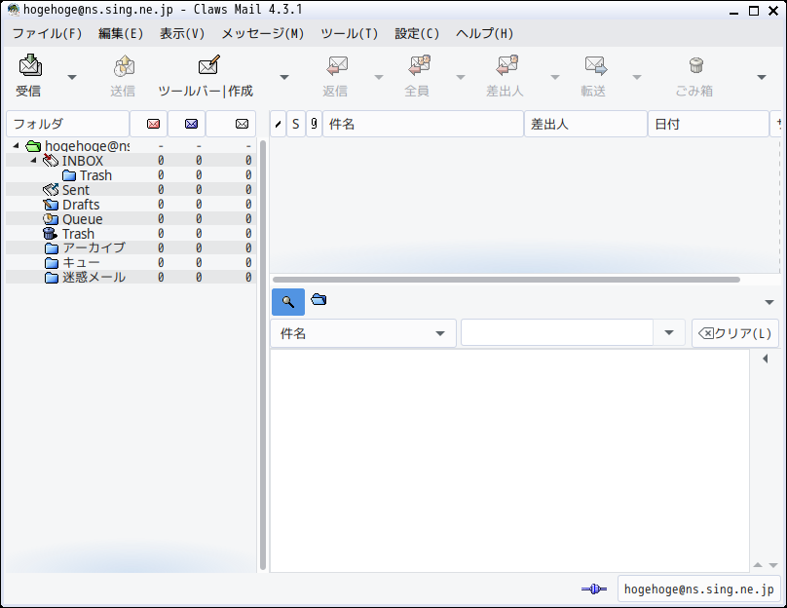Sort by 日付 column header
This screenshot has width=787, height=608.
(x=708, y=124)
